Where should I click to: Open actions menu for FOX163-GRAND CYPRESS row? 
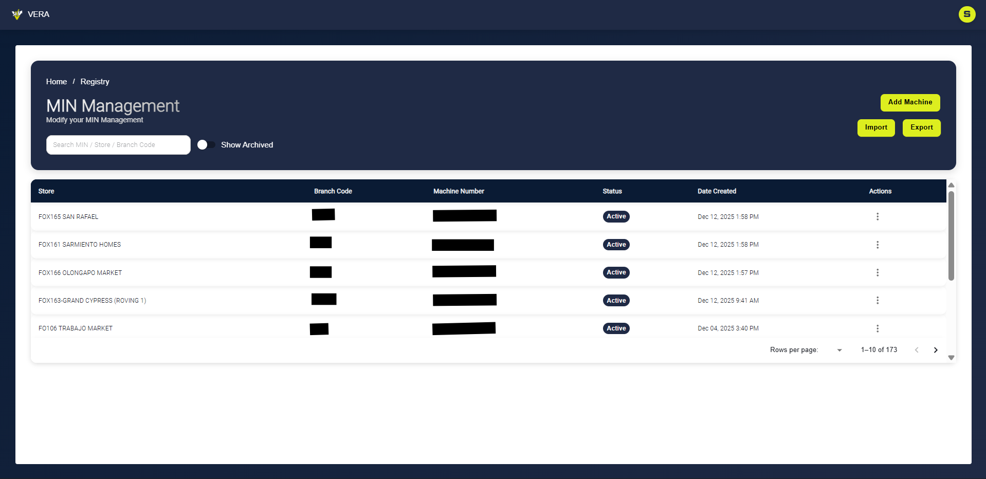coord(878,300)
